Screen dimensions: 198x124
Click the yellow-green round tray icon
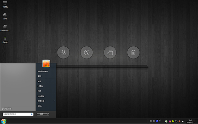(x=173, y=121)
